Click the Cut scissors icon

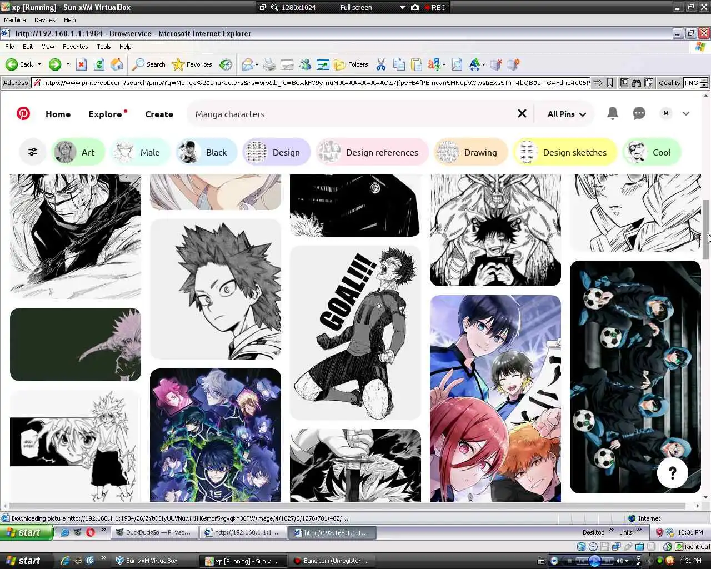(x=381, y=64)
